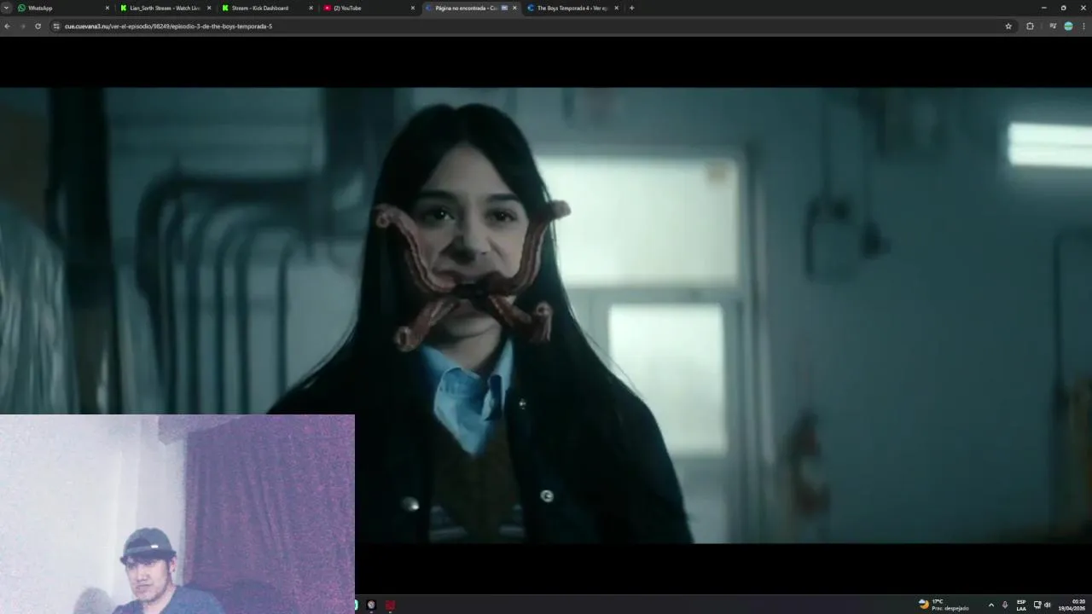The height and width of the screenshot is (614, 1092).
Task: Click the webcam overlay thumbnail
Action: click(x=177, y=514)
